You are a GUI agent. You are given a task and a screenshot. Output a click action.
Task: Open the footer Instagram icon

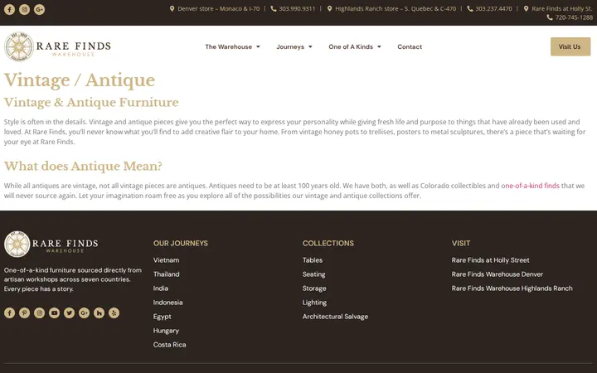[x=39, y=312]
